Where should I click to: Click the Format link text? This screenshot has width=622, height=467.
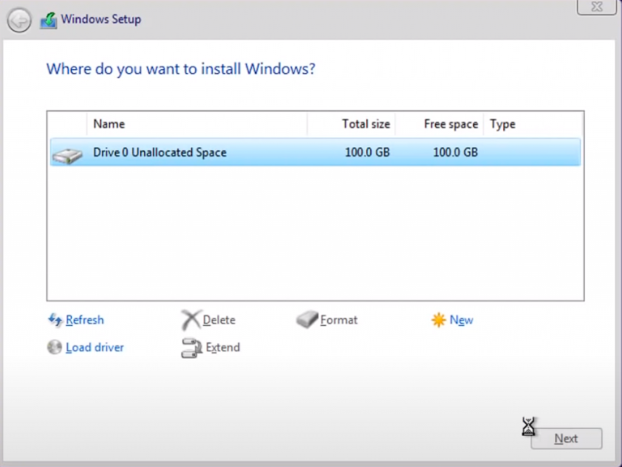[x=339, y=320]
